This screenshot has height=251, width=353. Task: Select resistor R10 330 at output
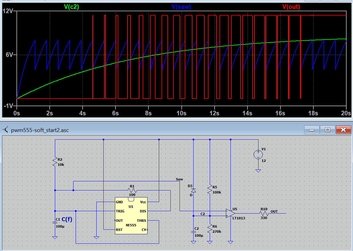264,214
